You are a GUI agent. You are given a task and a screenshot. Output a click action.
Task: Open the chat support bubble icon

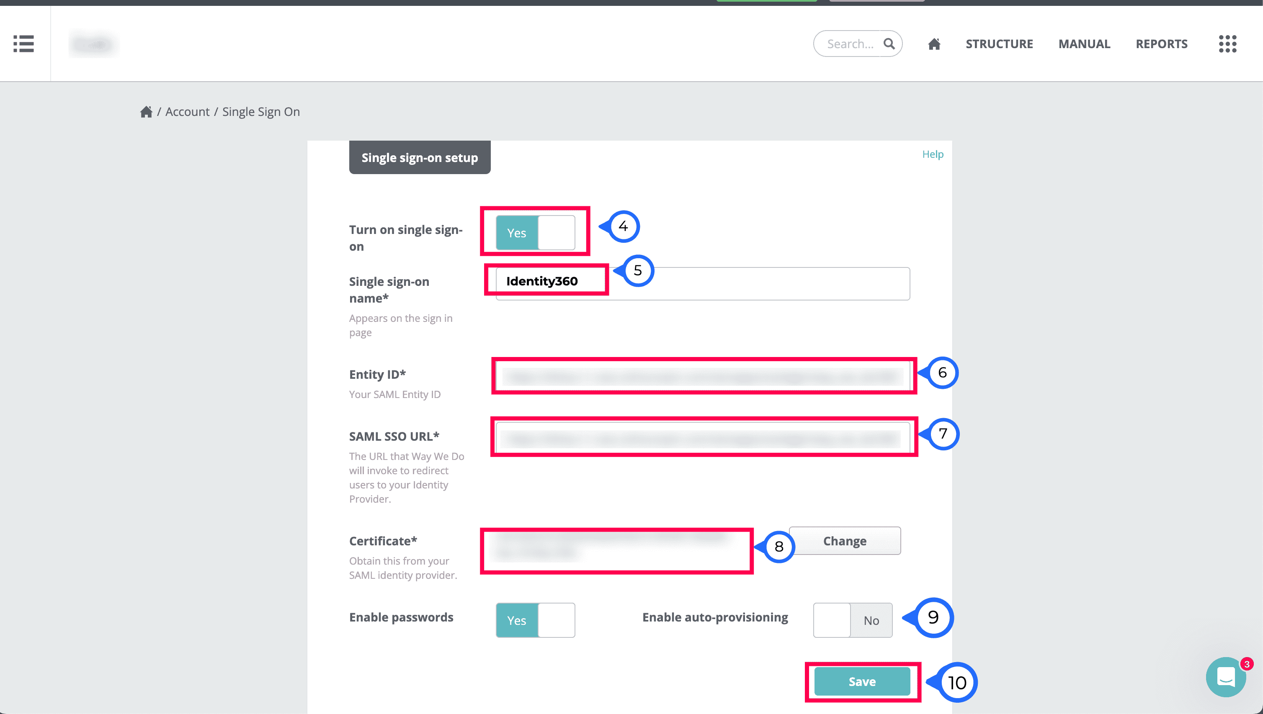pos(1225,677)
